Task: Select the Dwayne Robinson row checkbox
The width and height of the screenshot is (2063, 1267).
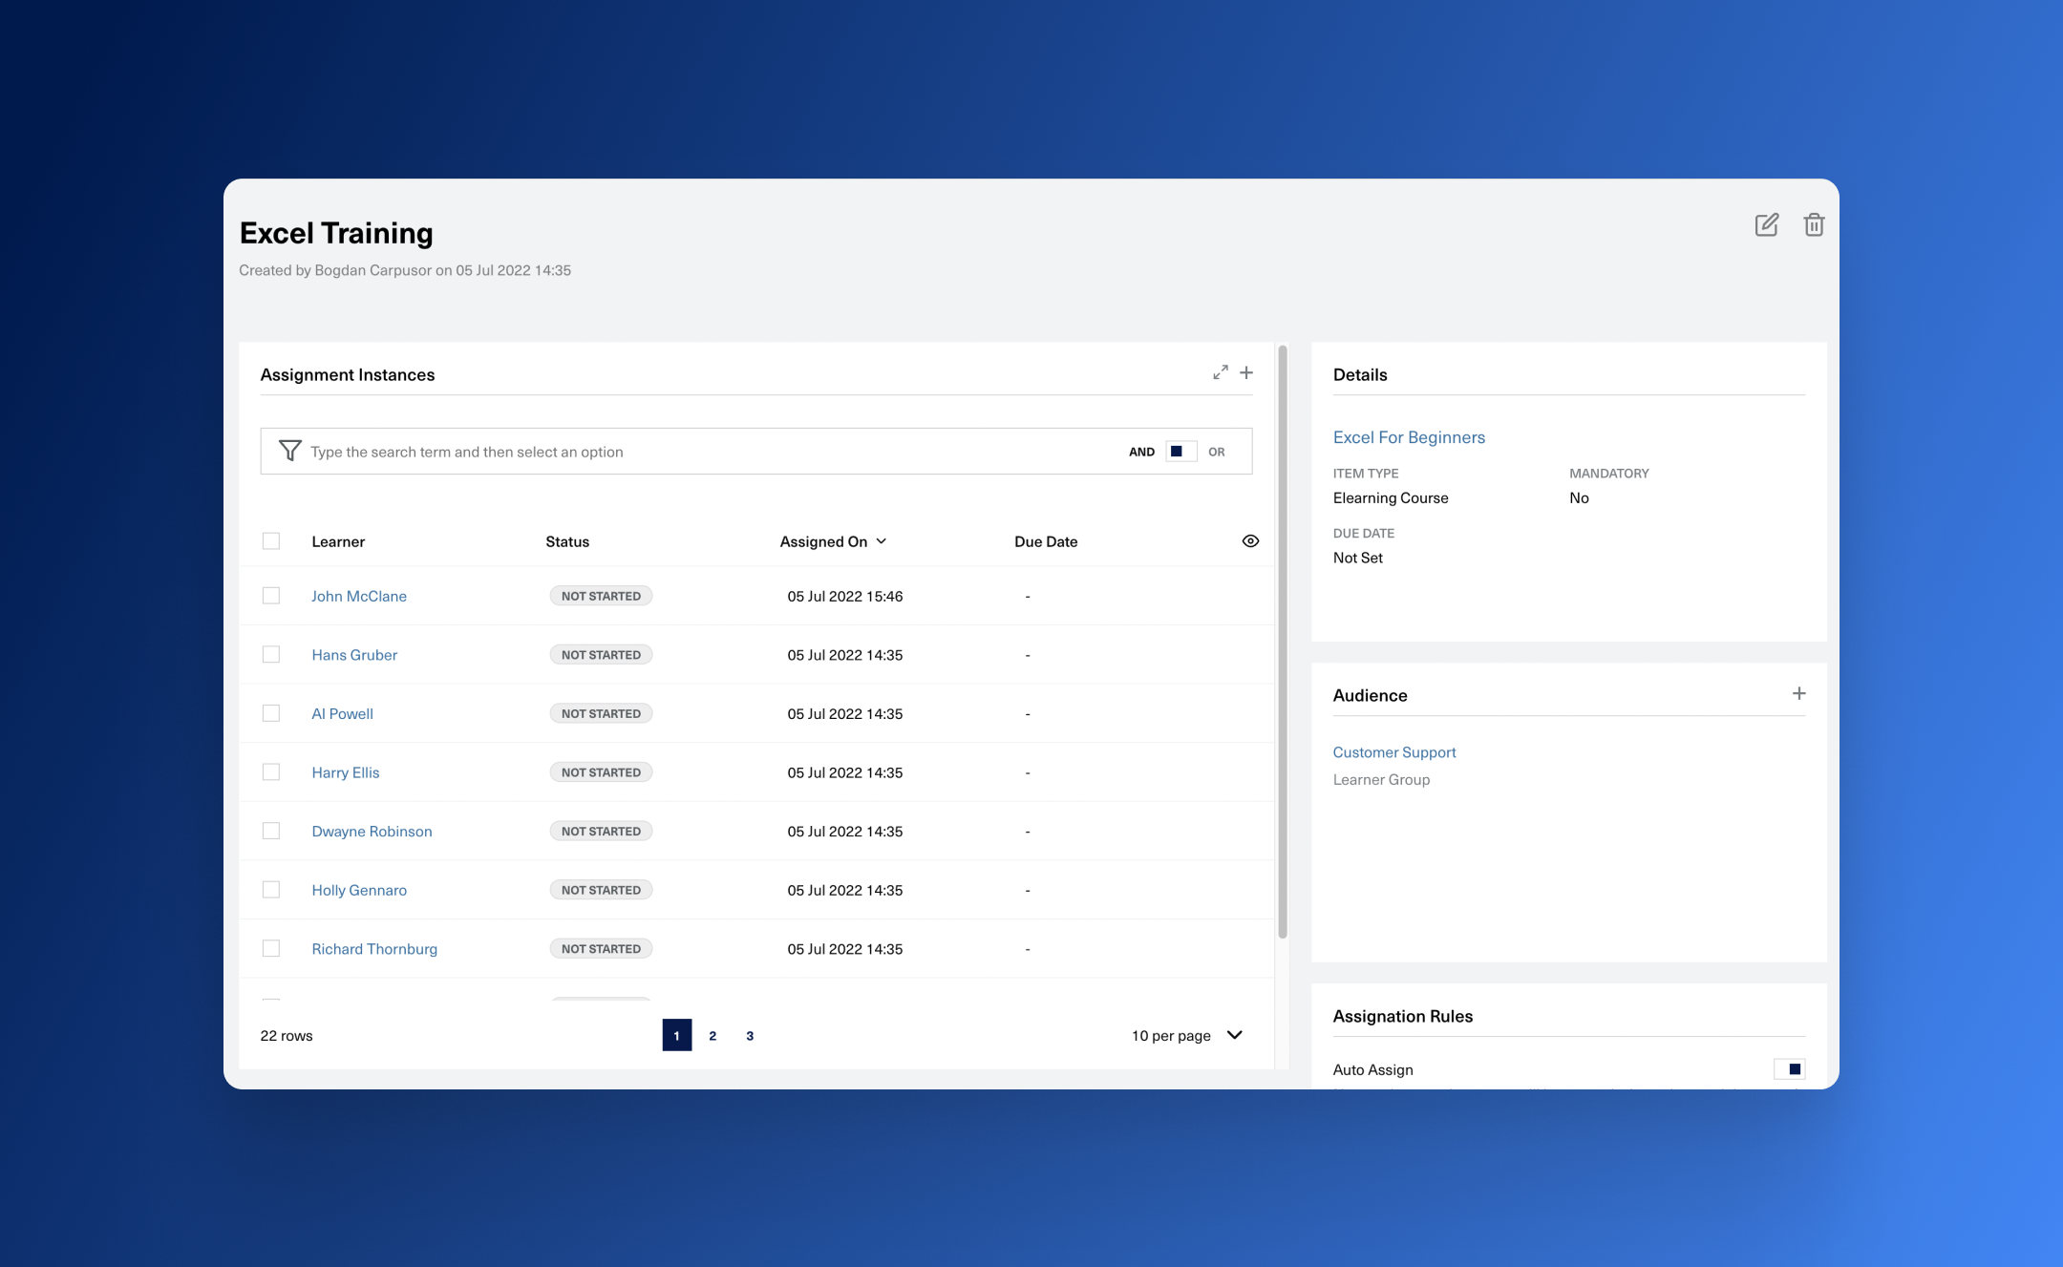Action: click(x=271, y=831)
